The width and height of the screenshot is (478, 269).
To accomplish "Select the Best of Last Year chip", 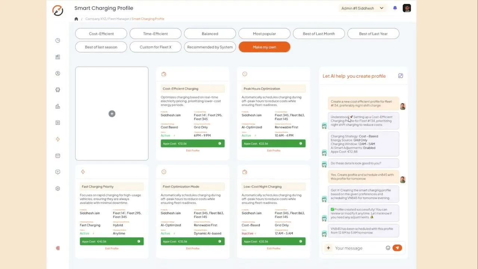I will (373, 34).
